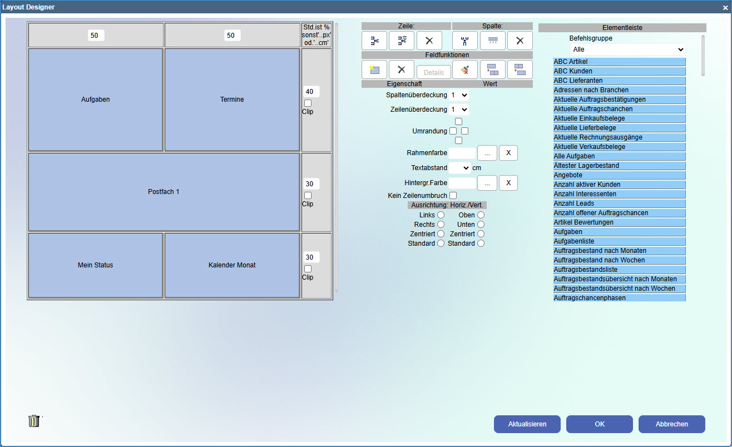Select the Links alignment radio button

click(441, 215)
